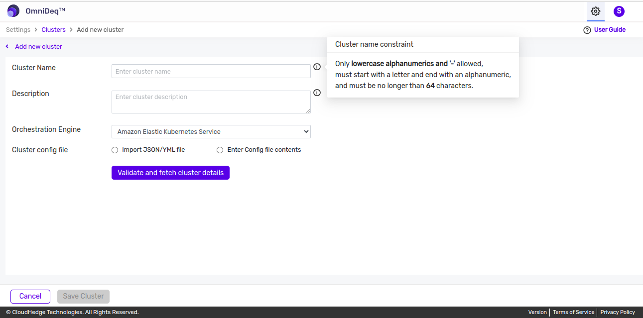Click the Version footer link
Viewport: 643px width, 318px height.
click(x=537, y=312)
